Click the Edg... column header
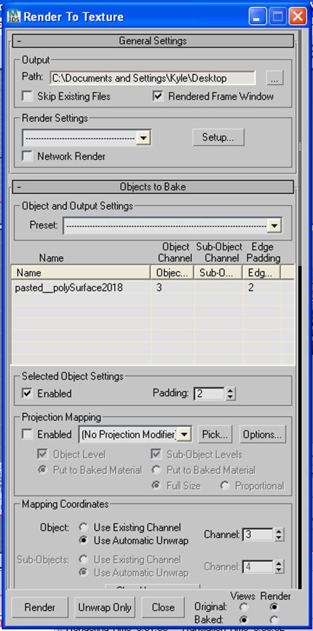 (261, 272)
